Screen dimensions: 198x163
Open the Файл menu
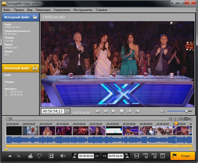(x=7, y=10)
